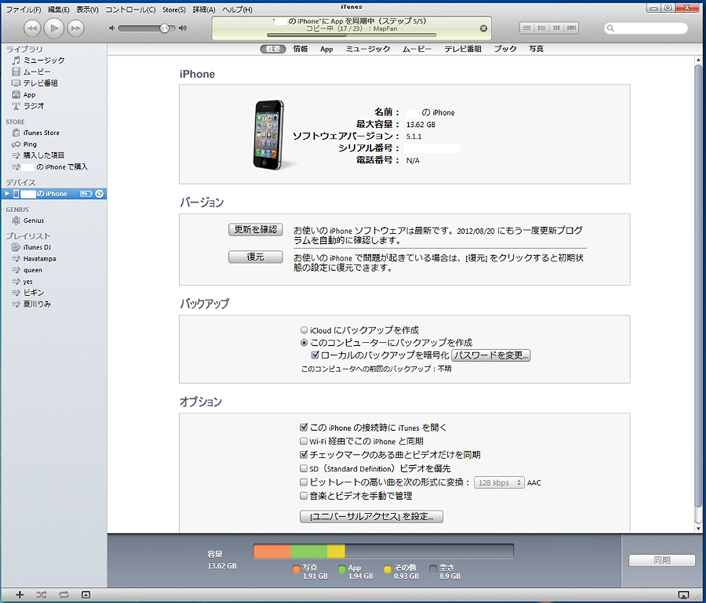706x603 pixels.
Task: Click the search field
Action: coord(645,28)
